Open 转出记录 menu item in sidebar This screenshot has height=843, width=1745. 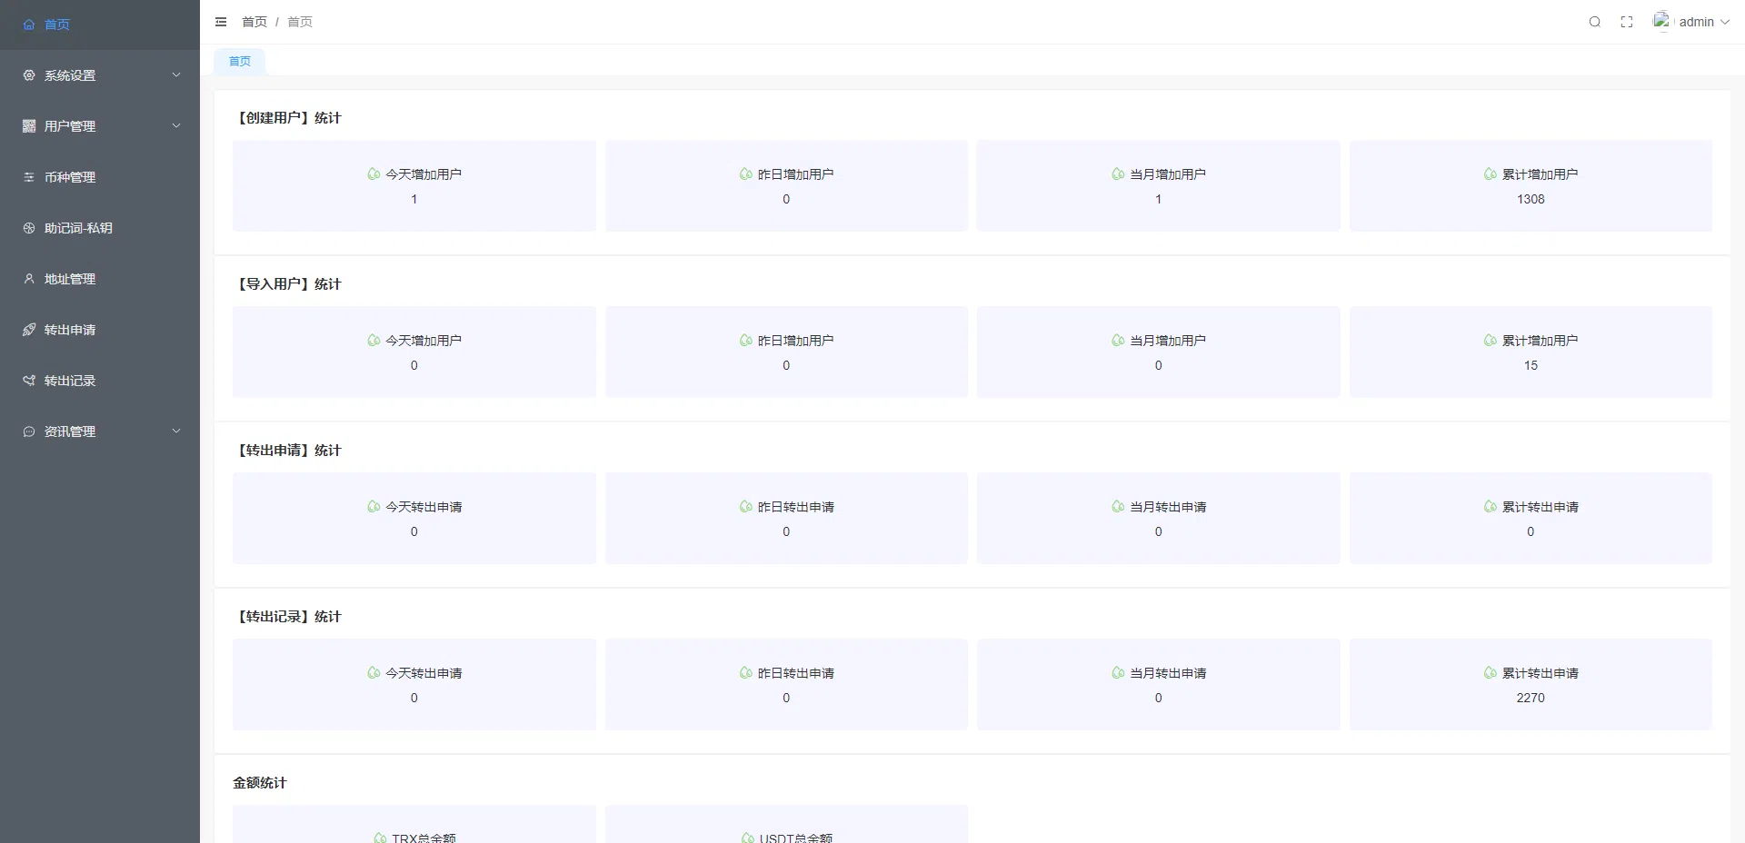click(x=70, y=381)
